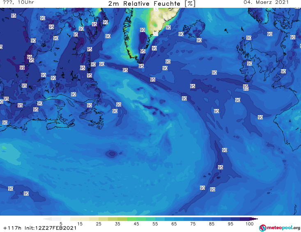Click the legend tick label "55"
This screenshot has width=301, height=232.
pos(155,224)
